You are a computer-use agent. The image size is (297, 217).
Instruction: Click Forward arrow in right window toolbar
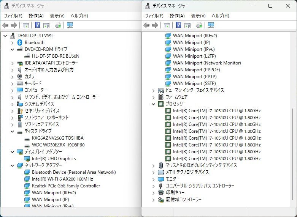[x=155, y=25]
